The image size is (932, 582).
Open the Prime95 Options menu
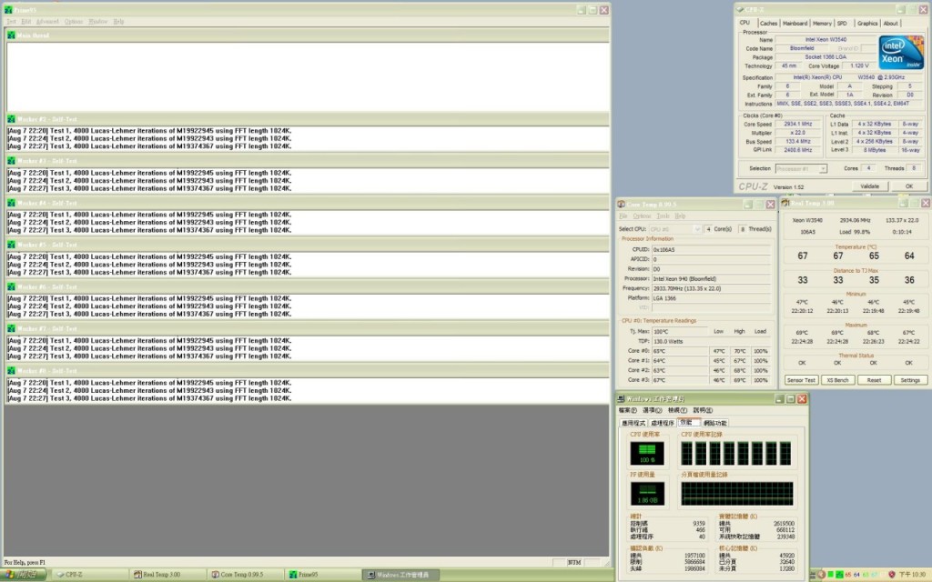[74, 22]
